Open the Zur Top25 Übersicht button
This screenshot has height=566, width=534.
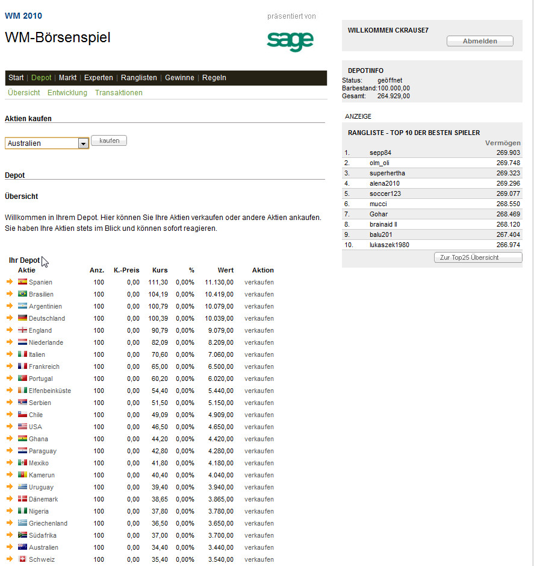tap(478, 257)
